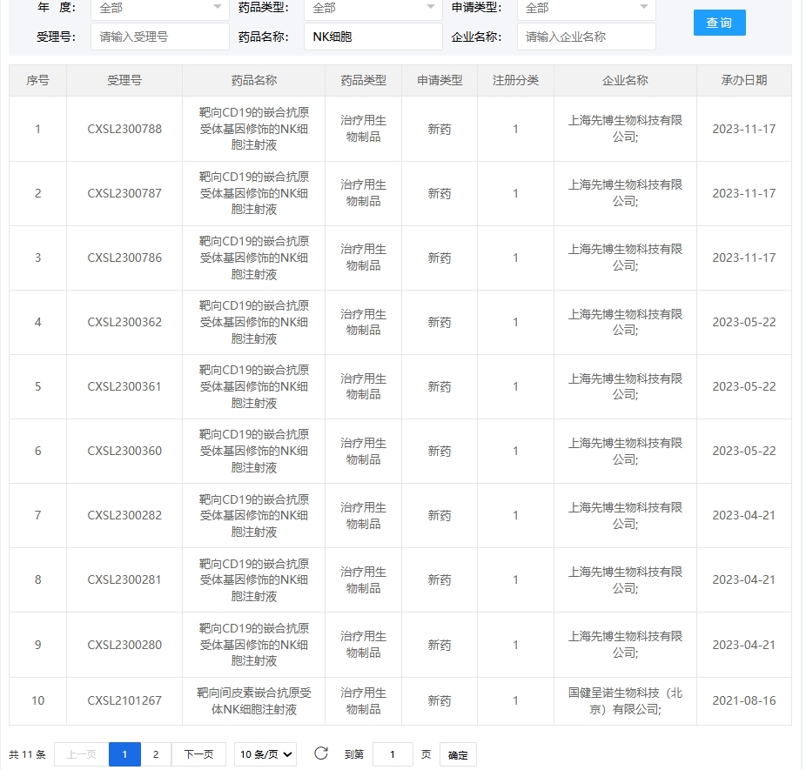Click the 共 11 条 total count text
The image size is (806, 770).
click(x=27, y=754)
